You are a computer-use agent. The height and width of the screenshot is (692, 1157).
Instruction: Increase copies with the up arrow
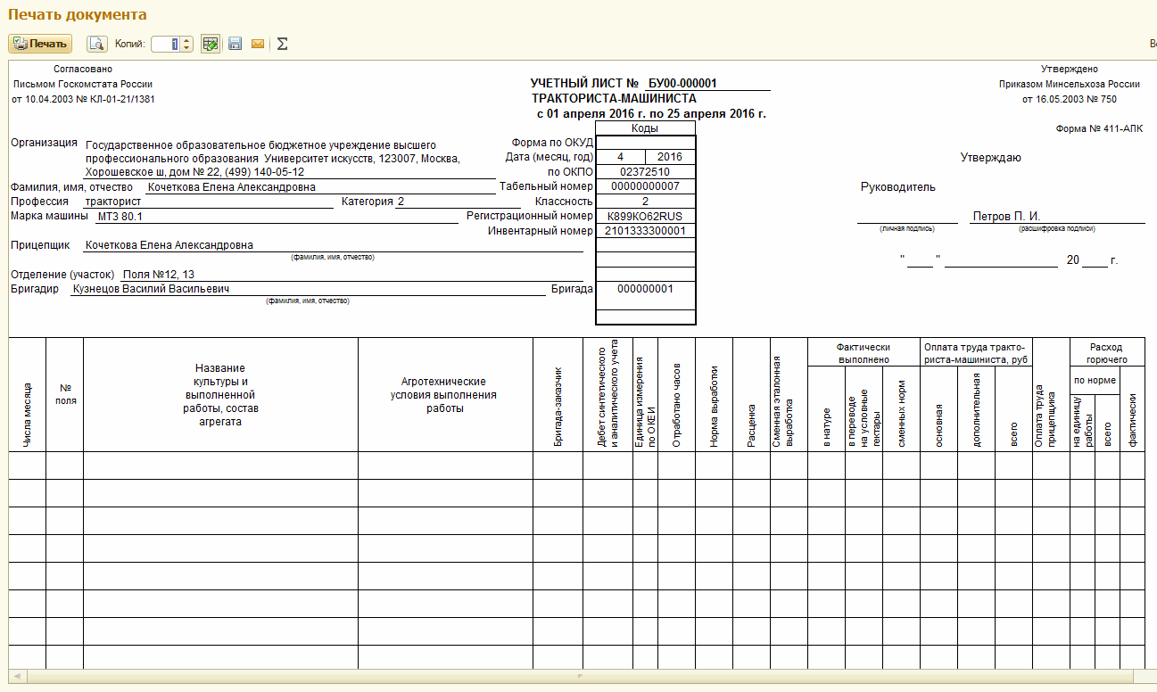point(186,40)
